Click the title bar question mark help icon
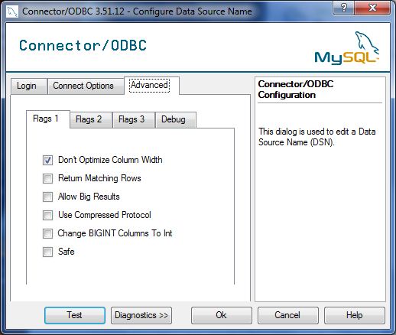Viewport: 396px width, 335px height. pyautogui.click(x=343, y=8)
